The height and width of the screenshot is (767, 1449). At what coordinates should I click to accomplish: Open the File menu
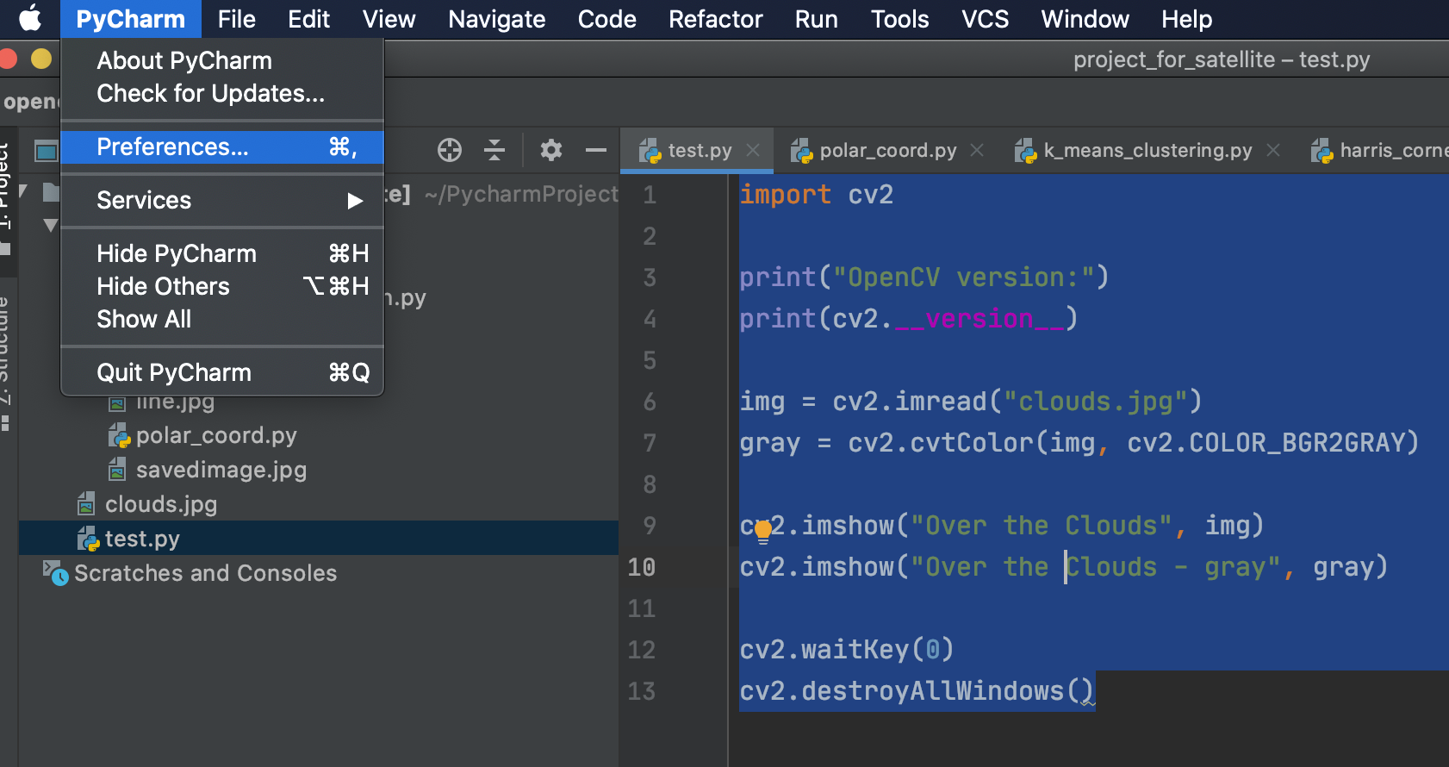tap(236, 19)
